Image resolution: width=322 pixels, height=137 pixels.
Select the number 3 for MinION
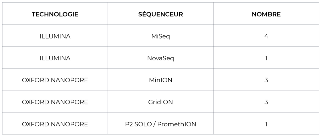[x=266, y=80]
